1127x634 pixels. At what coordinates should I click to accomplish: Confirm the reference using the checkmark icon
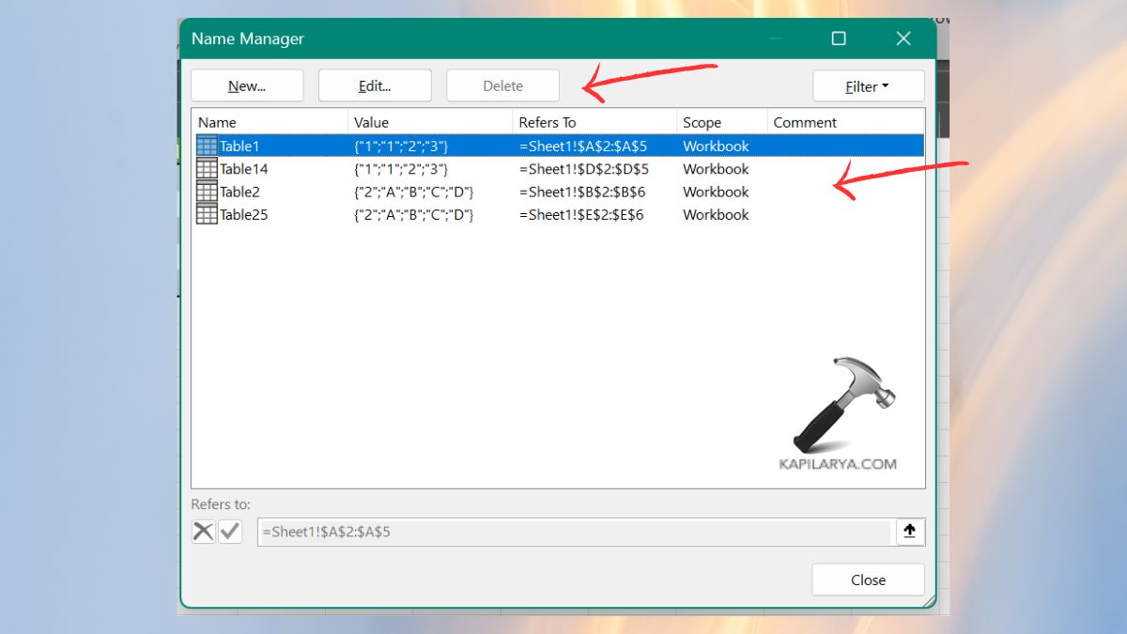230,532
